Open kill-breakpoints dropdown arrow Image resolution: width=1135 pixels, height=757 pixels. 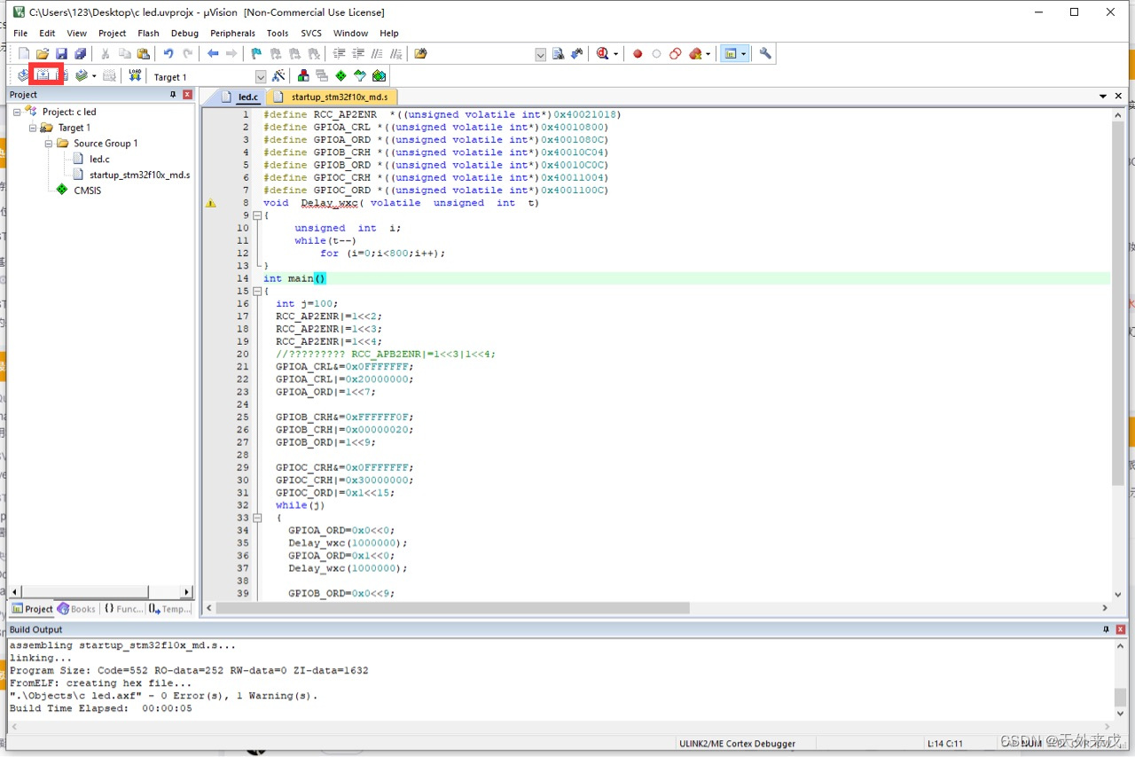click(x=708, y=54)
